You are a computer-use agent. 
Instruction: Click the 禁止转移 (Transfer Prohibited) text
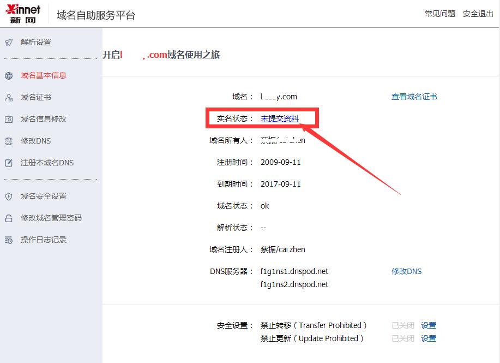(314, 325)
